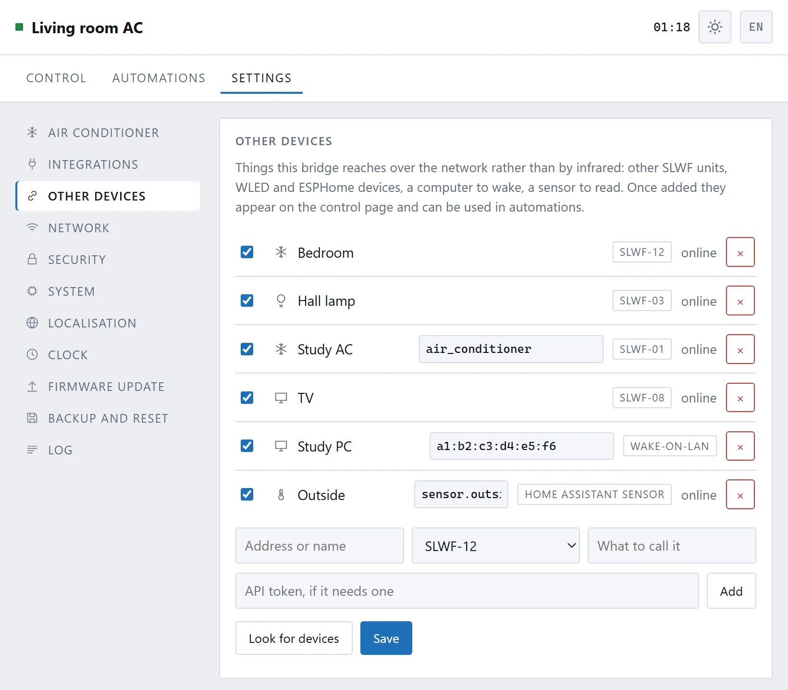Image resolution: width=788 pixels, height=690 pixels.
Task: Click the WAKE-ON-LAN tag
Action: (669, 446)
